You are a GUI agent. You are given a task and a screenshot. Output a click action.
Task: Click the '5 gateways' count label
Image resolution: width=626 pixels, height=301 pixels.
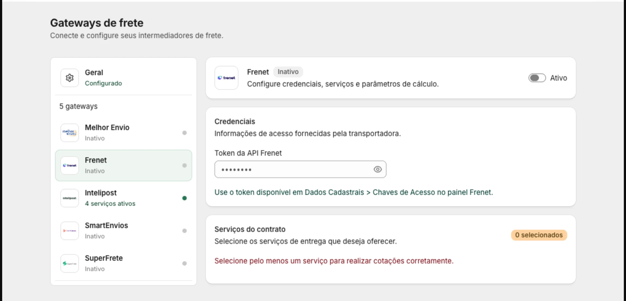pyautogui.click(x=78, y=106)
